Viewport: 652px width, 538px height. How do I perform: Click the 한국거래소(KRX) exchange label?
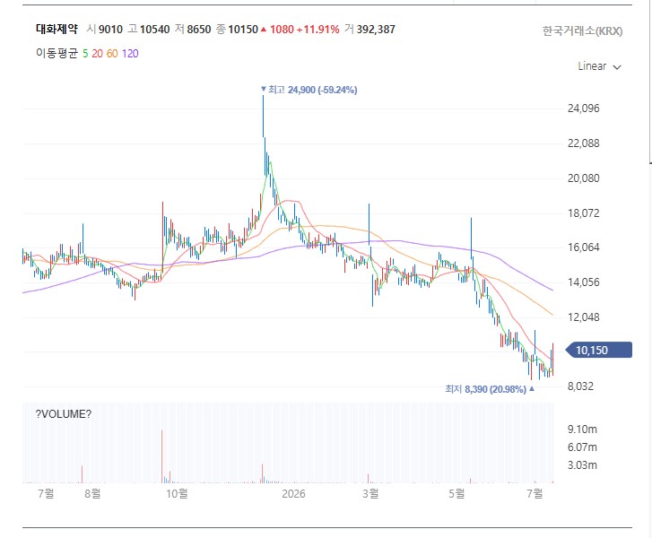(582, 31)
